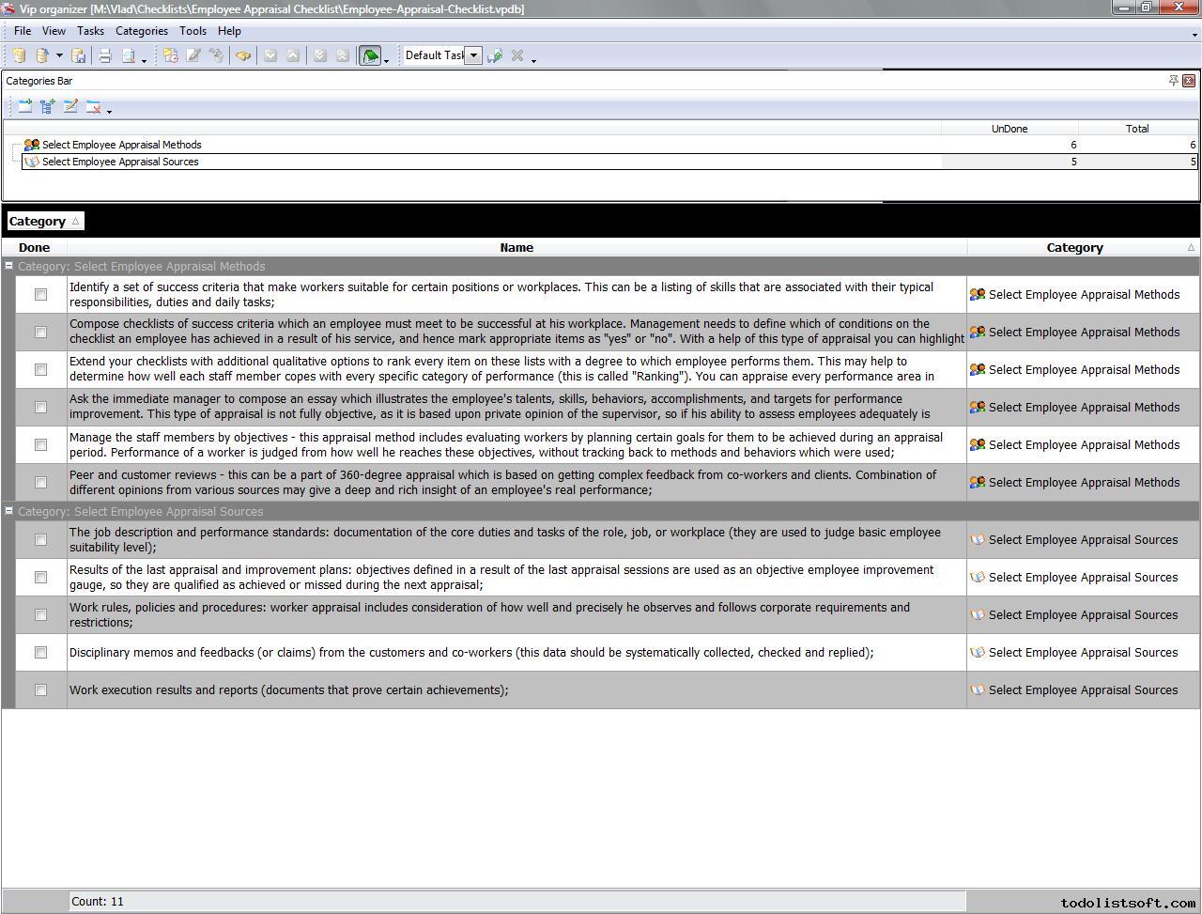Check Done for 'Identify a set of success criteria' task
Image resolution: width=1202 pixels, height=914 pixels.
tap(40, 295)
